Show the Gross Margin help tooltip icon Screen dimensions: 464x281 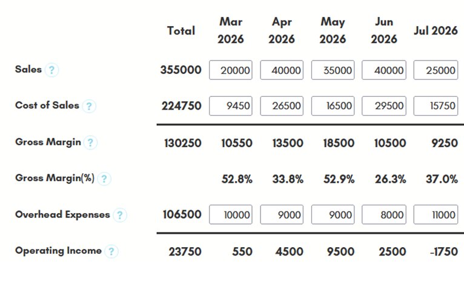[90, 142]
